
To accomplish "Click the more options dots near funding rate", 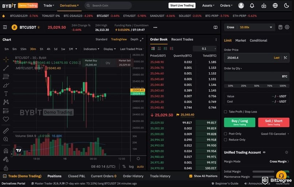I will click(155, 27).
